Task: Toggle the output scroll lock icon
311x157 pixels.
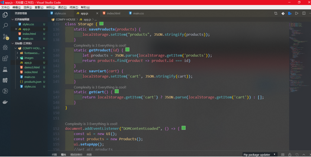Action: [x=290, y=154]
